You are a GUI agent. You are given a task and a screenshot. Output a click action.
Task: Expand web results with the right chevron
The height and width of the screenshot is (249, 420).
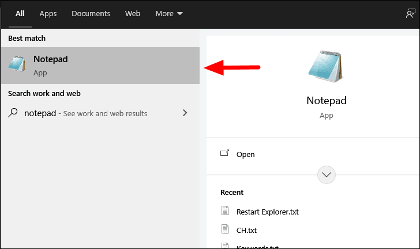point(185,113)
